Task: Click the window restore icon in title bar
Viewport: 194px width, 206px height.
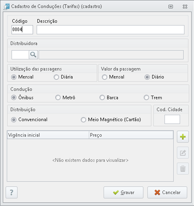Action: 170,6
